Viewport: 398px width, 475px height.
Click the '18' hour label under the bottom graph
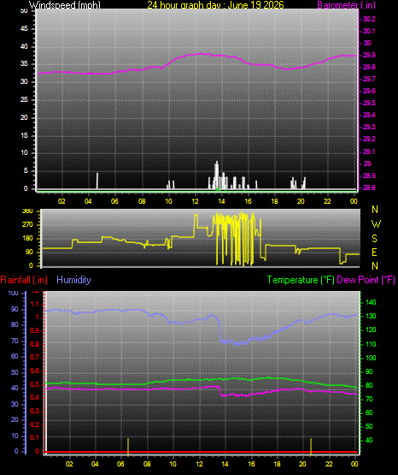(277, 464)
